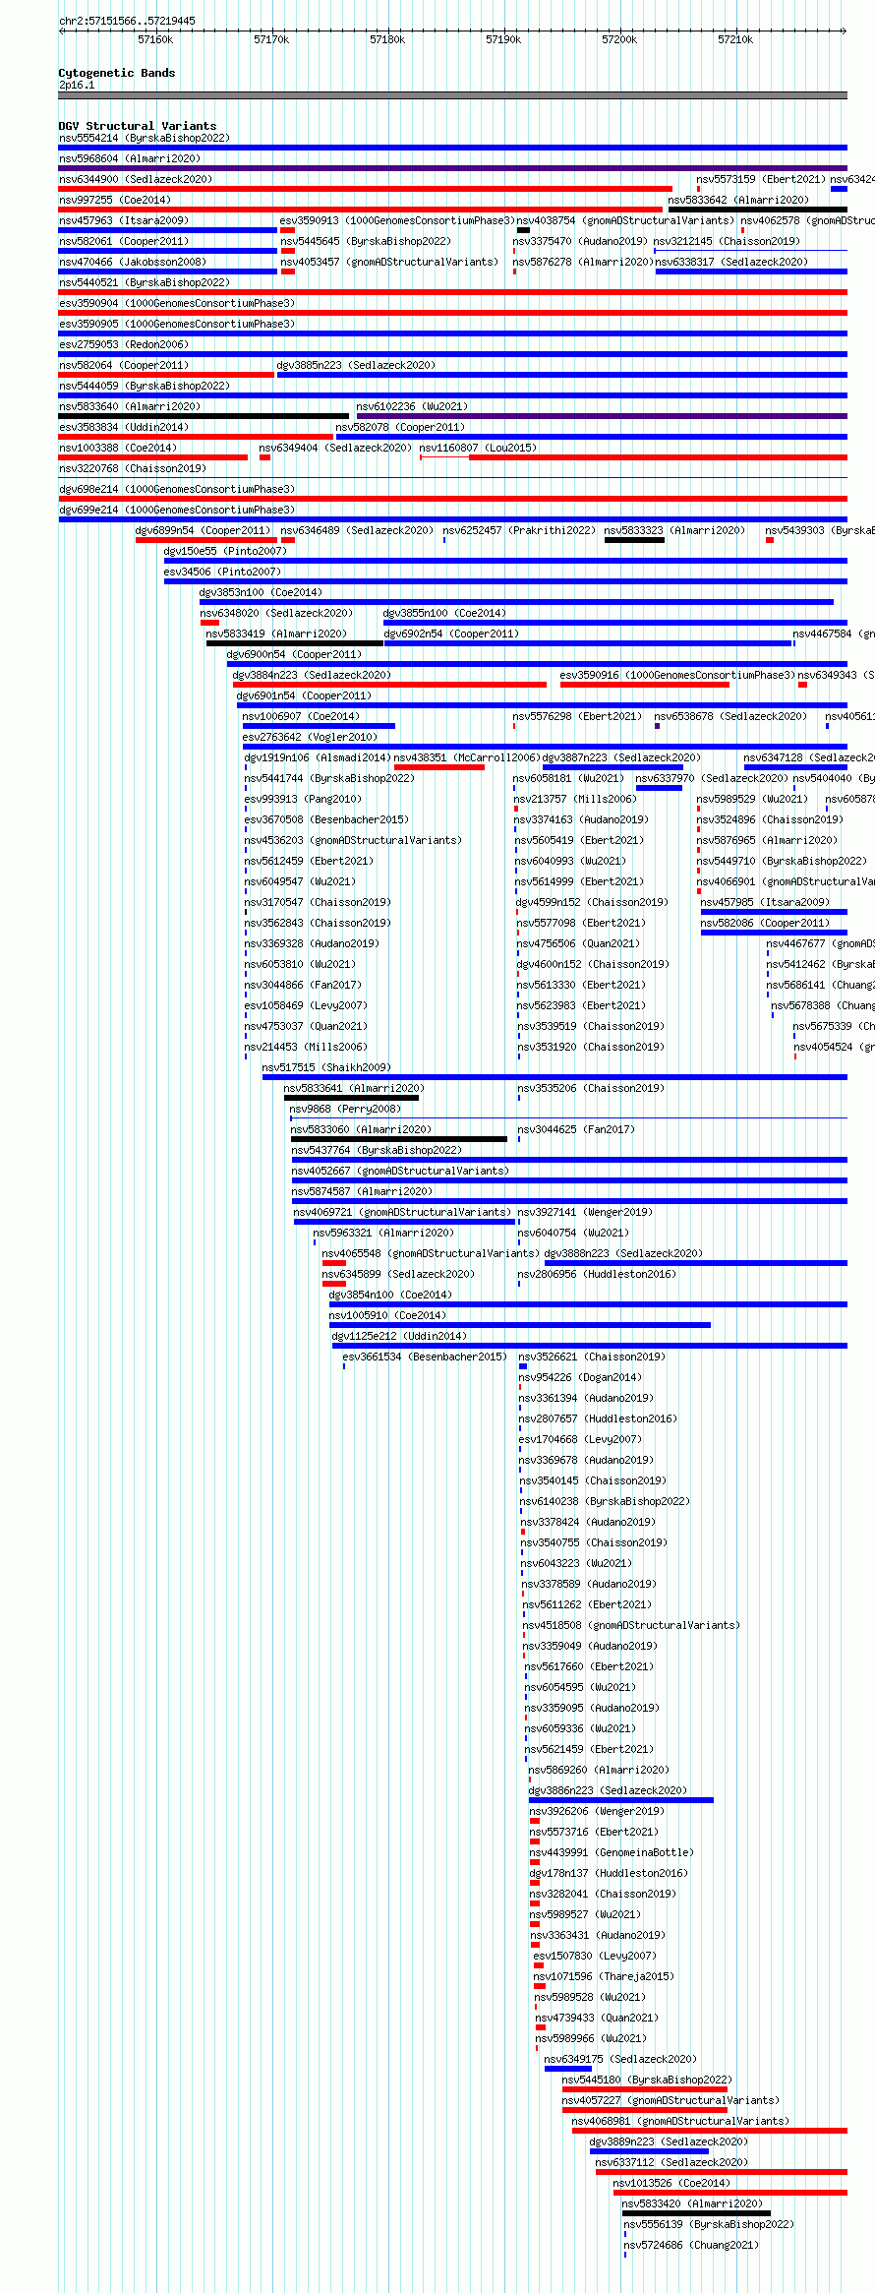Select nsv1013526 (Coe2014) variant

671,2183
